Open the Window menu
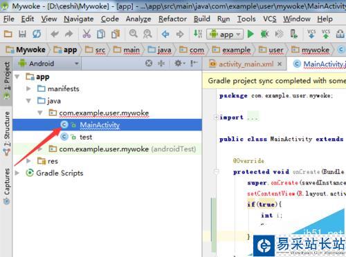 (297, 19)
